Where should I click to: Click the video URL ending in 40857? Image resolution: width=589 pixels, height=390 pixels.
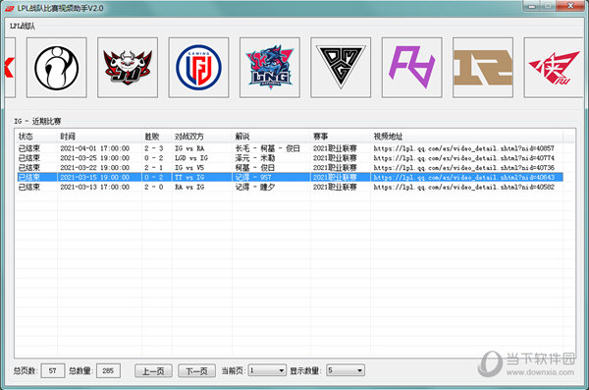pos(464,148)
